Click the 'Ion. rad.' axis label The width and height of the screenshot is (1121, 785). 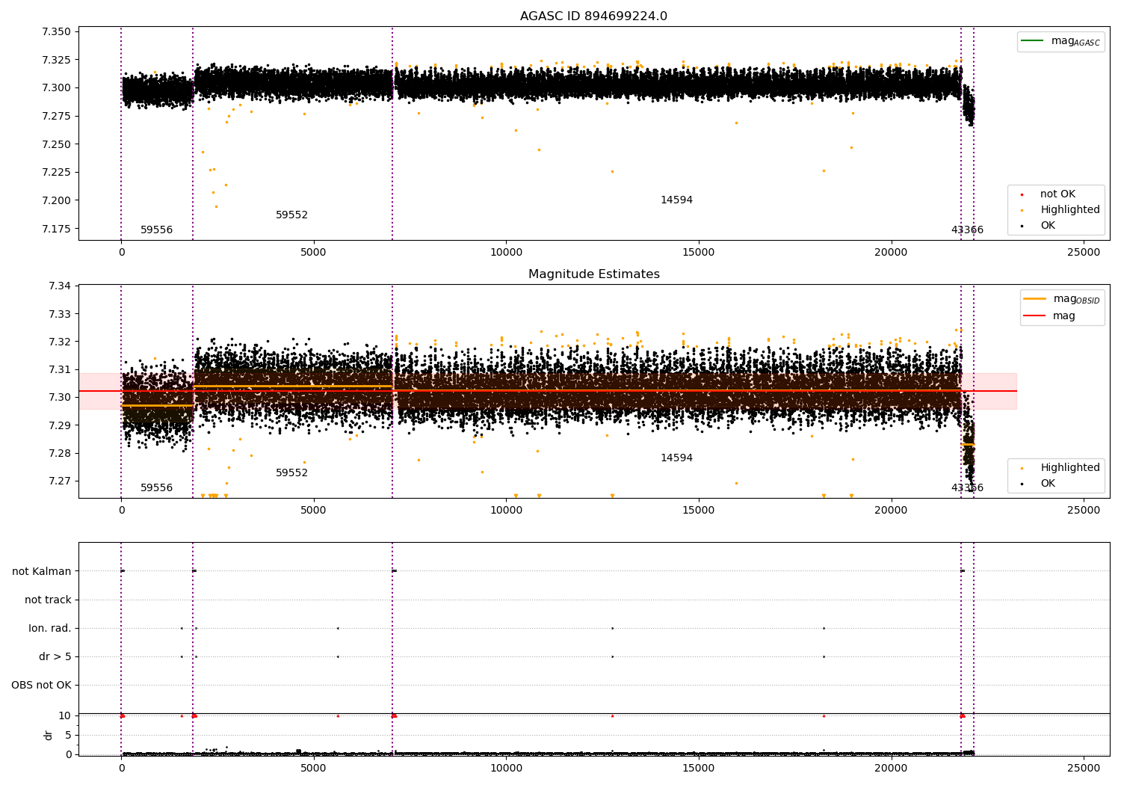(x=50, y=629)
